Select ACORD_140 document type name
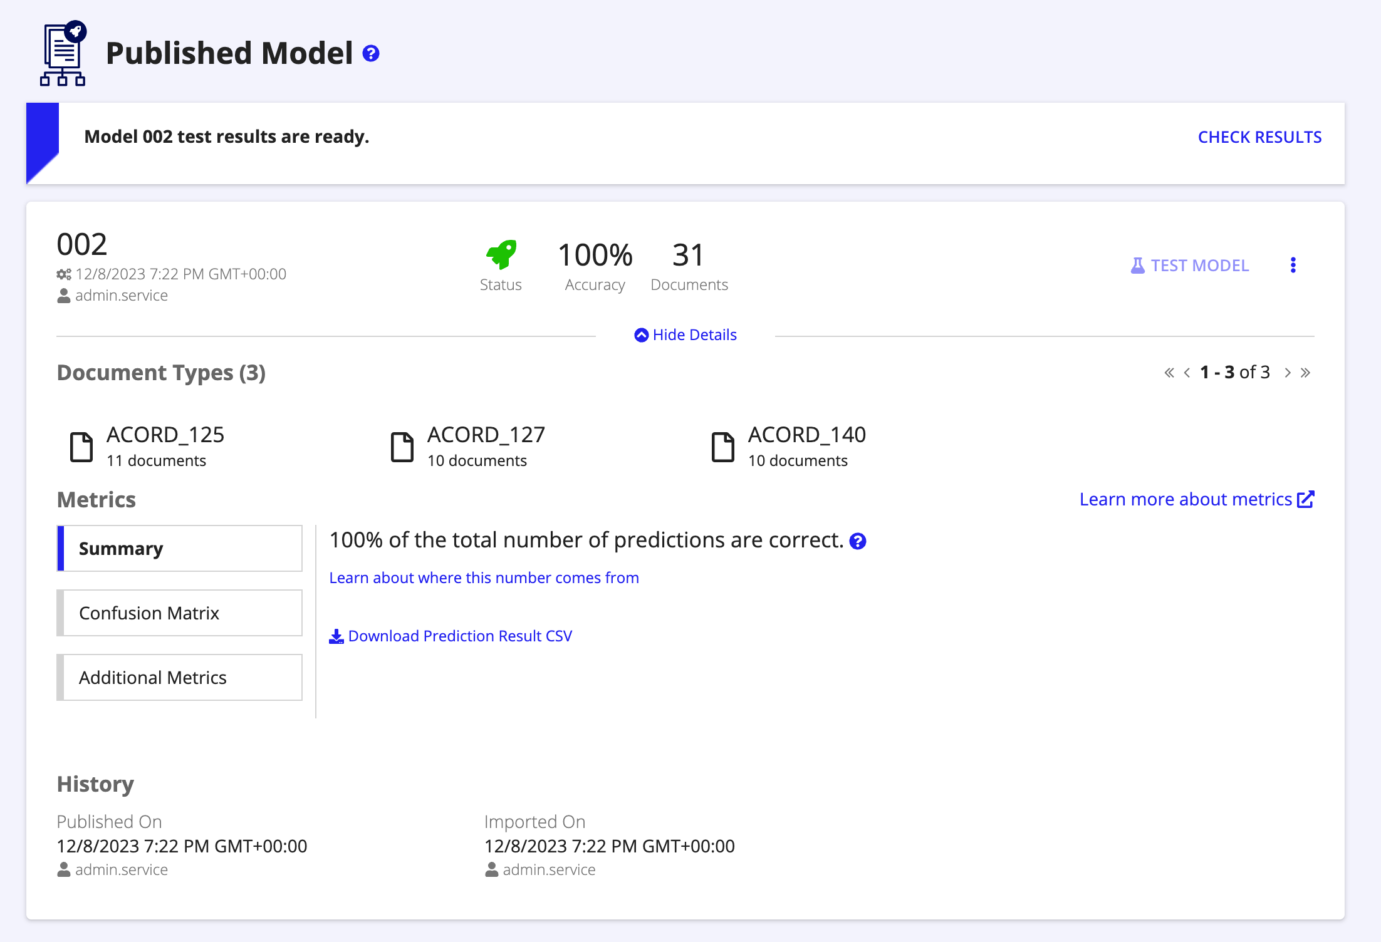 807,435
